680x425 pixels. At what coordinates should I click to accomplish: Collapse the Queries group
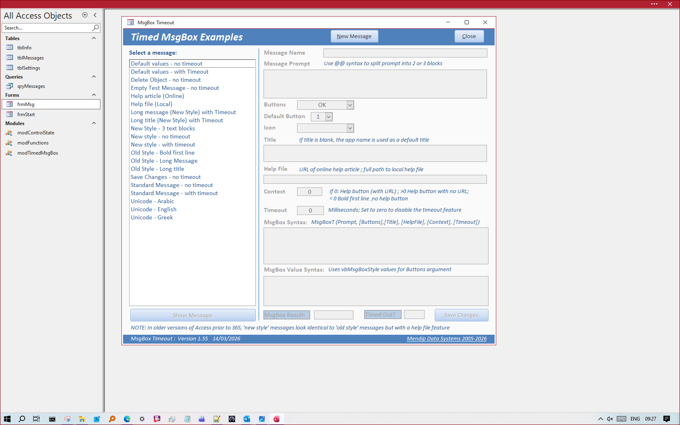[x=94, y=76]
